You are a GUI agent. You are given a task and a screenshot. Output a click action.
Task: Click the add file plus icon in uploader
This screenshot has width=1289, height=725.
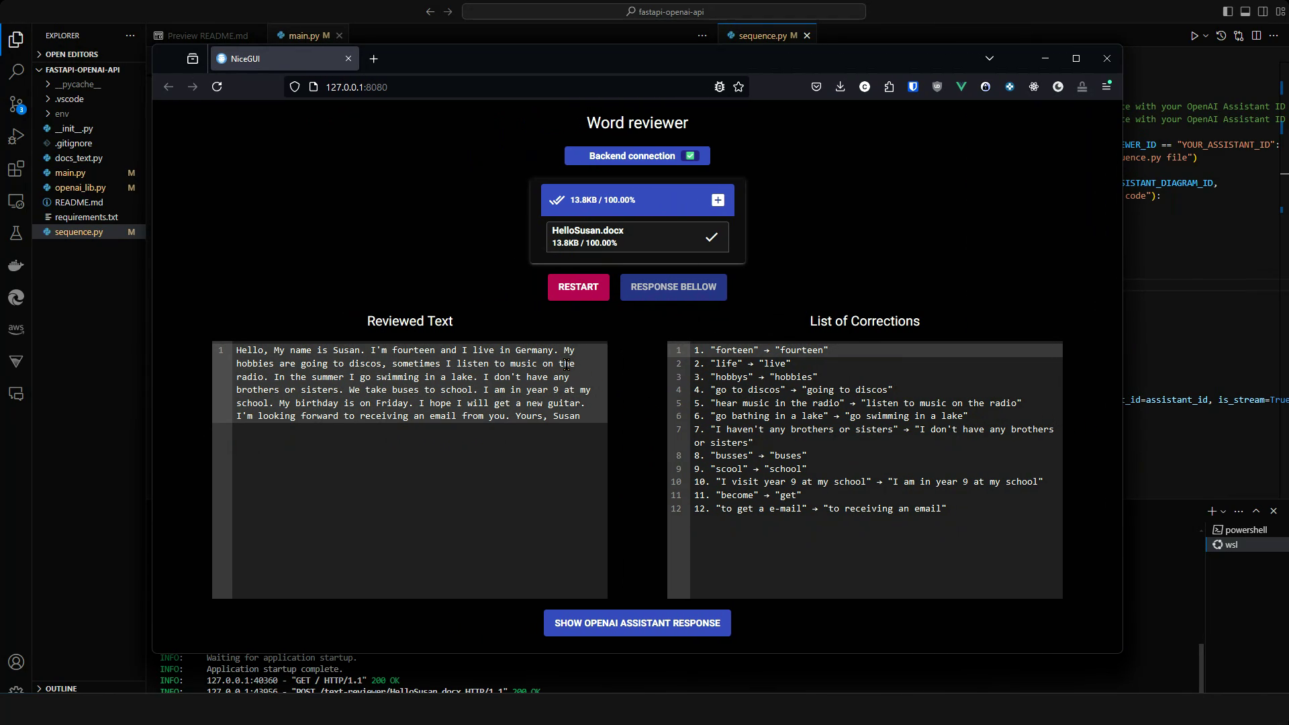point(718,200)
